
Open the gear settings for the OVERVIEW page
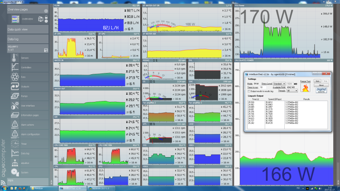tap(46, 21)
